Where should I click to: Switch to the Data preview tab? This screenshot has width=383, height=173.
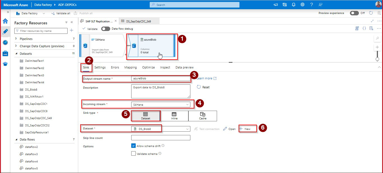coord(184,67)
